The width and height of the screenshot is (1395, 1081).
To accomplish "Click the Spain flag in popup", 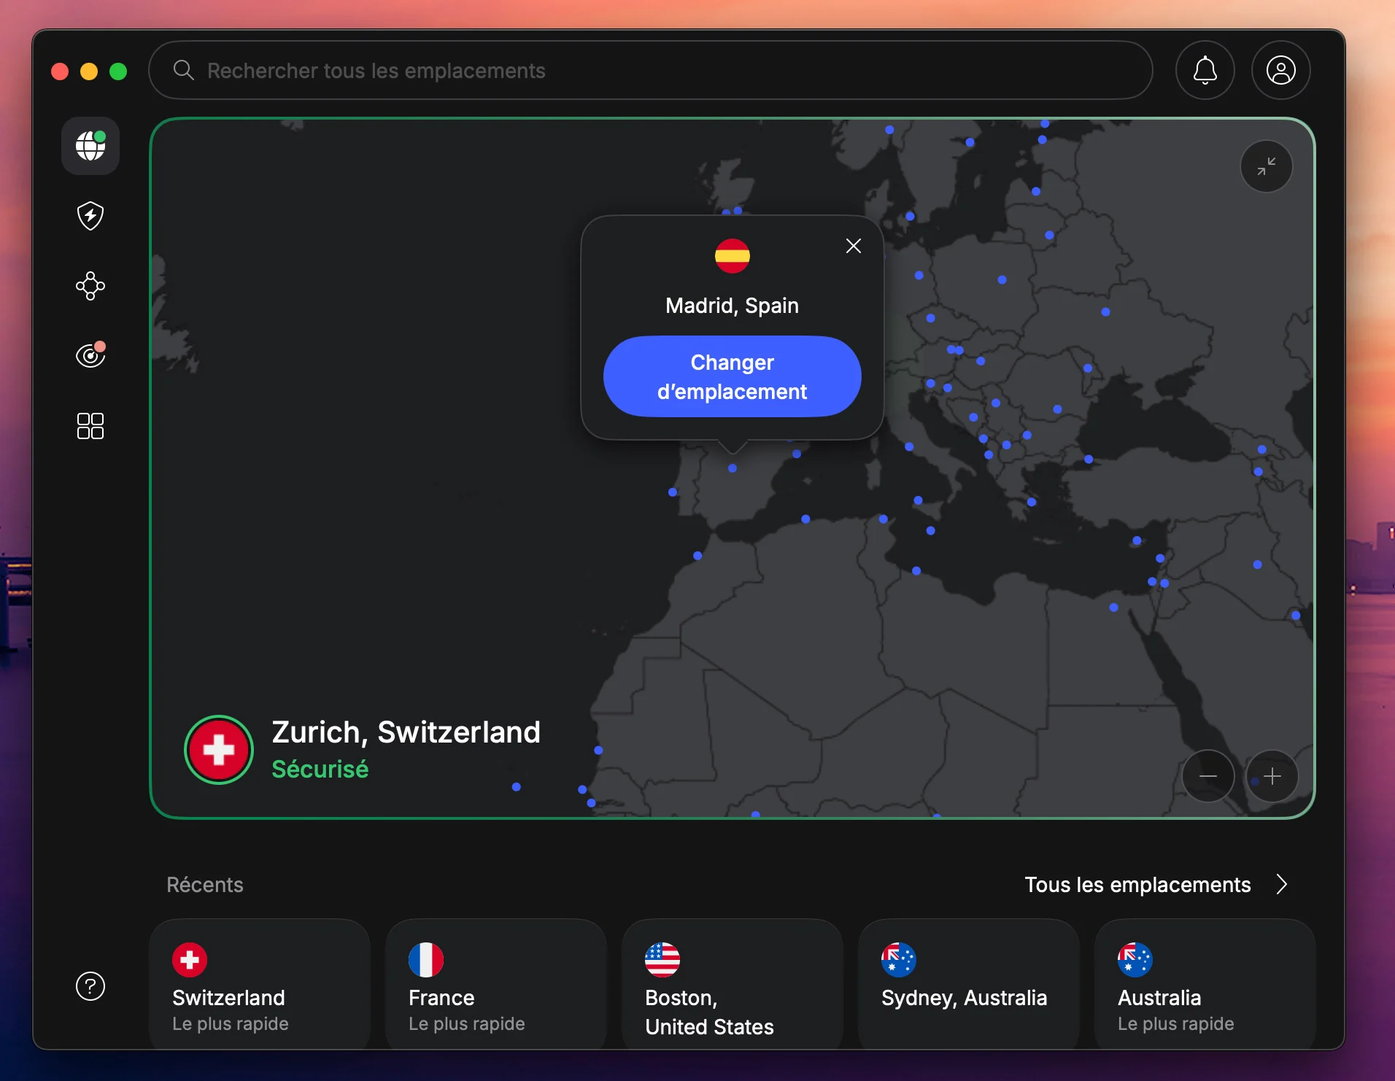I will [733, 256].
